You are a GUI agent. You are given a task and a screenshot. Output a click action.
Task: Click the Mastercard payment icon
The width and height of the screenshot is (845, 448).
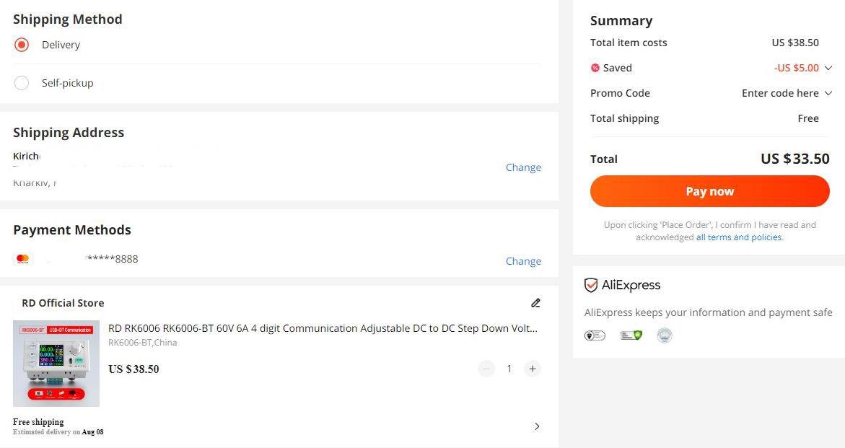tap(22, 259)
